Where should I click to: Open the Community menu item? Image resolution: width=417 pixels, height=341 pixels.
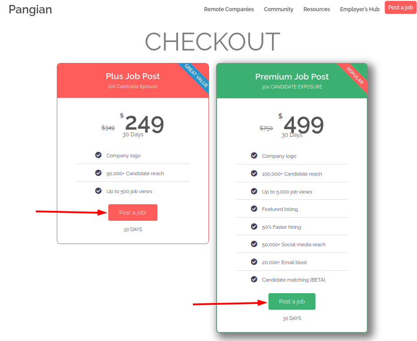278,9
